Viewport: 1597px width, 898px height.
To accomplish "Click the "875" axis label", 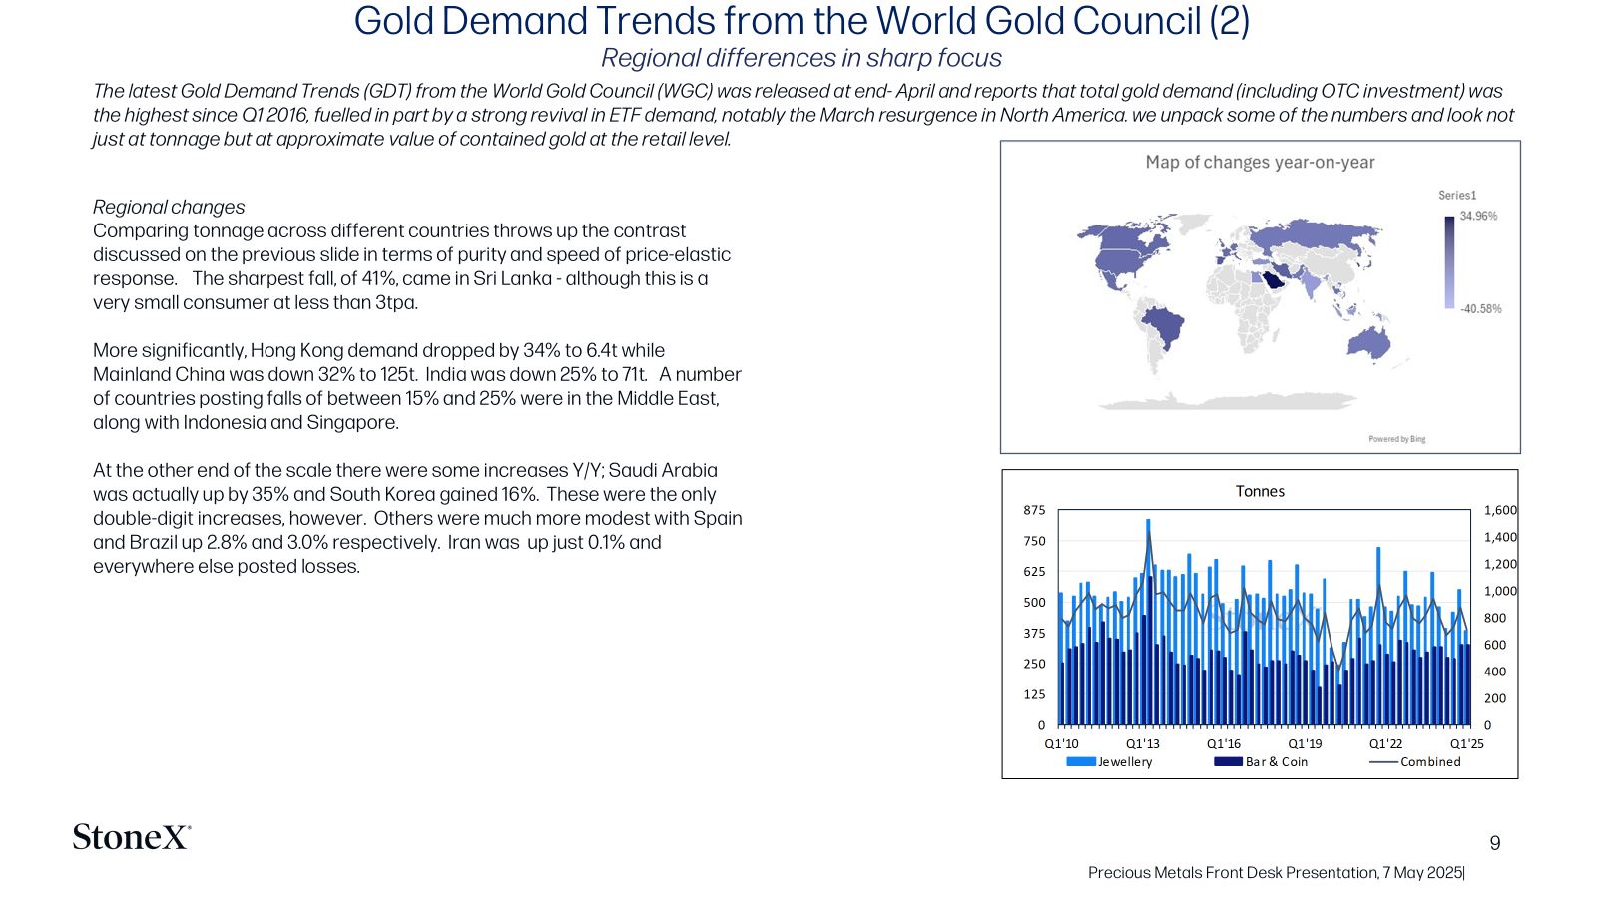I will tap(1034, 510).
